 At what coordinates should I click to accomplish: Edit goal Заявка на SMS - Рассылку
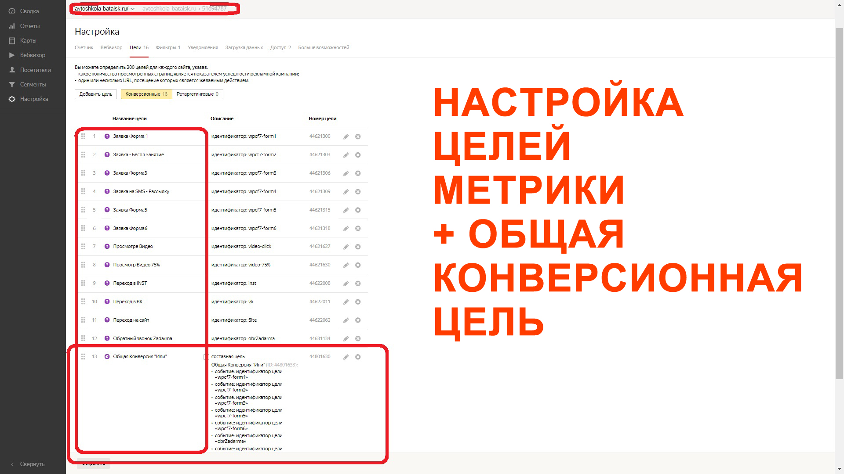click(346, 192)
